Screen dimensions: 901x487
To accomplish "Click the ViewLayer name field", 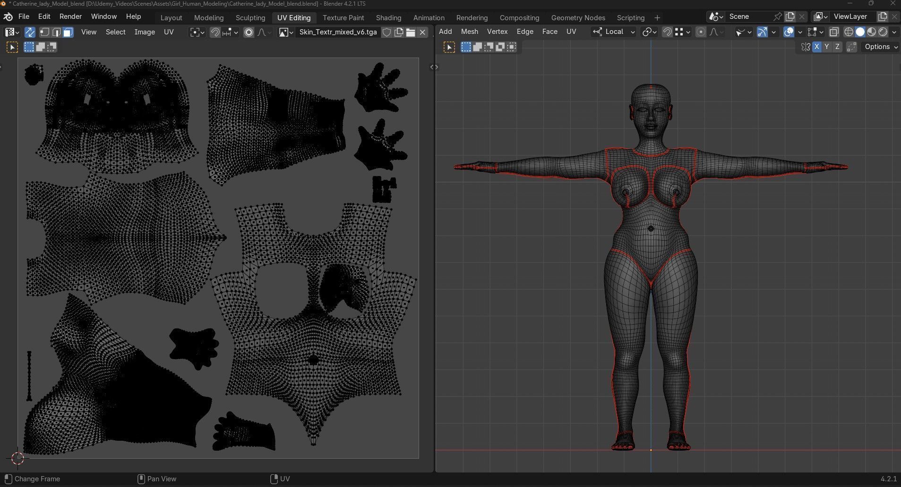I will 852,17.
